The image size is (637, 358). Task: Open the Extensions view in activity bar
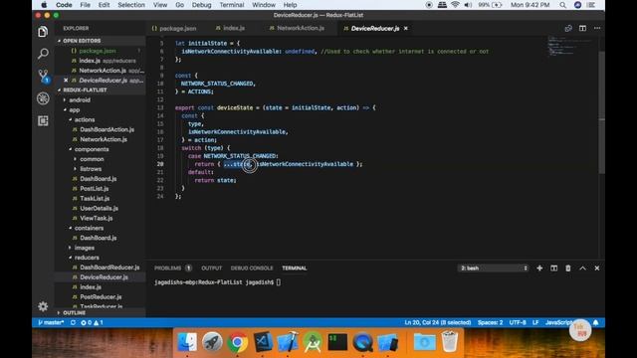click(x=43, y=120)
